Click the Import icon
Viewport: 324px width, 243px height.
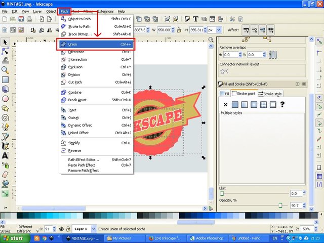coord(42,19)
